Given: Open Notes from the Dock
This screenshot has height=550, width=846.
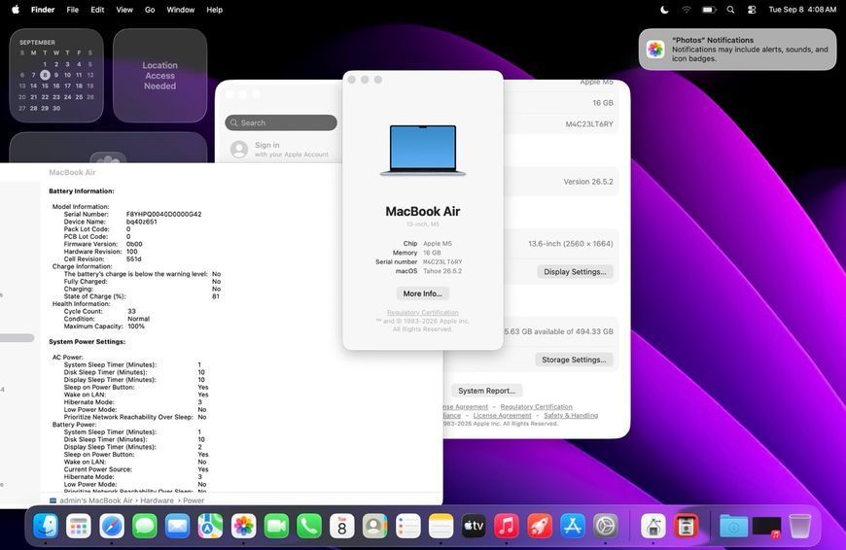Looking at the screenshot, I should pos(441,527).
